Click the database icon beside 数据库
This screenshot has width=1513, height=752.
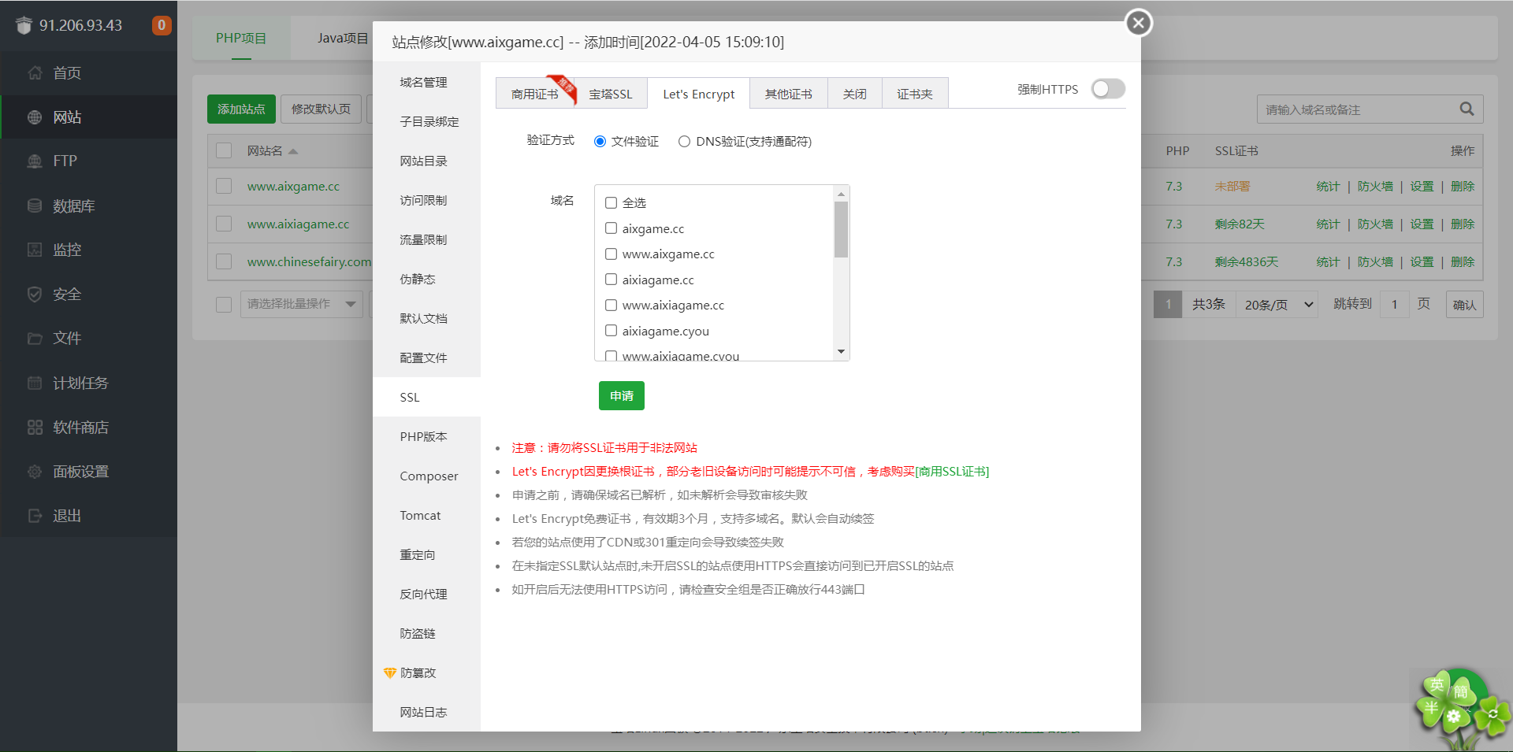(x=35, y=206)
